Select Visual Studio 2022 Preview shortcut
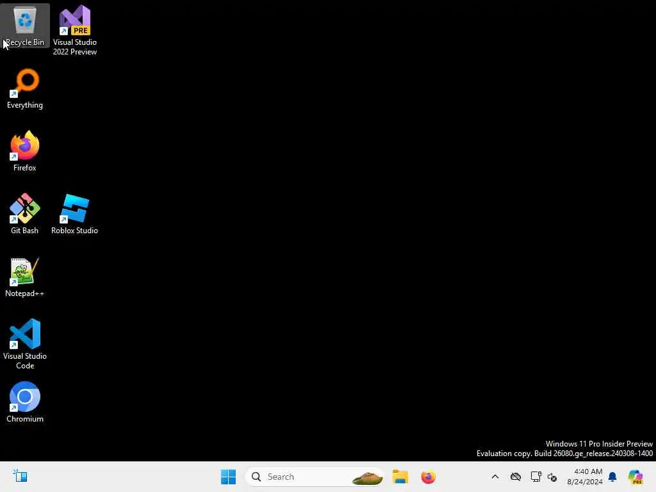This screenshot has width=656, height=492. (75, 30)
